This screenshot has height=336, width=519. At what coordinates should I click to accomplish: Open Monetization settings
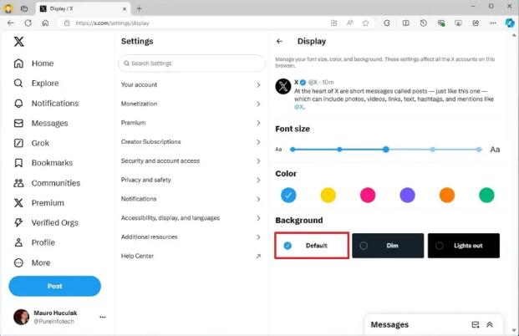pos(191,104)
